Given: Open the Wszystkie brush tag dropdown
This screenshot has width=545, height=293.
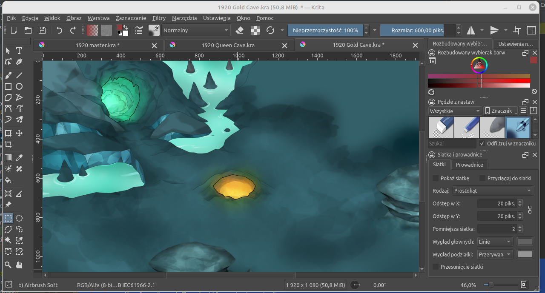Looking at the screenshot, I should [x=455, y=111].
